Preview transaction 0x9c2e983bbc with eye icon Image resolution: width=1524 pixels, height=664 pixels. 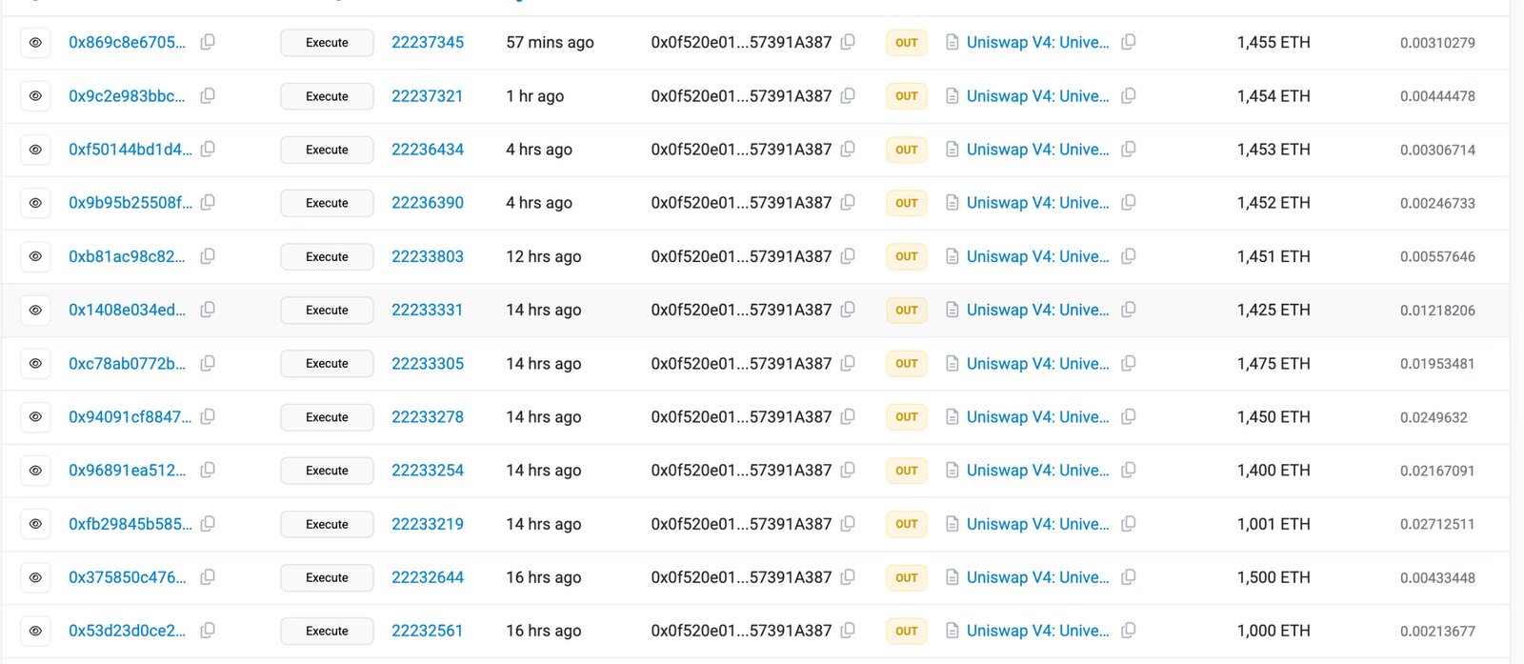(x=35, y=96)
